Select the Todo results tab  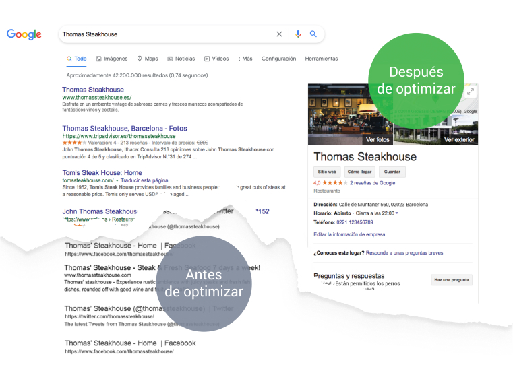77,59
